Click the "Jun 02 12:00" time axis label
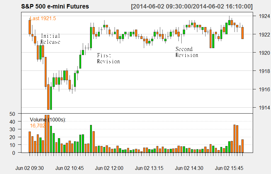 [x=109, y=168]
